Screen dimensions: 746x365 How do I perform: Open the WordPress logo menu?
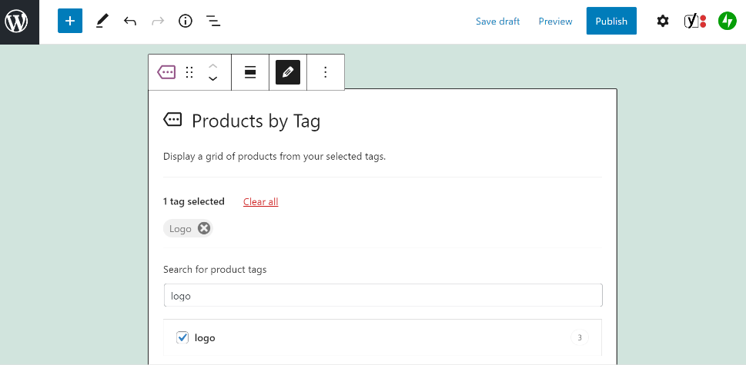(x=17, y=22)
